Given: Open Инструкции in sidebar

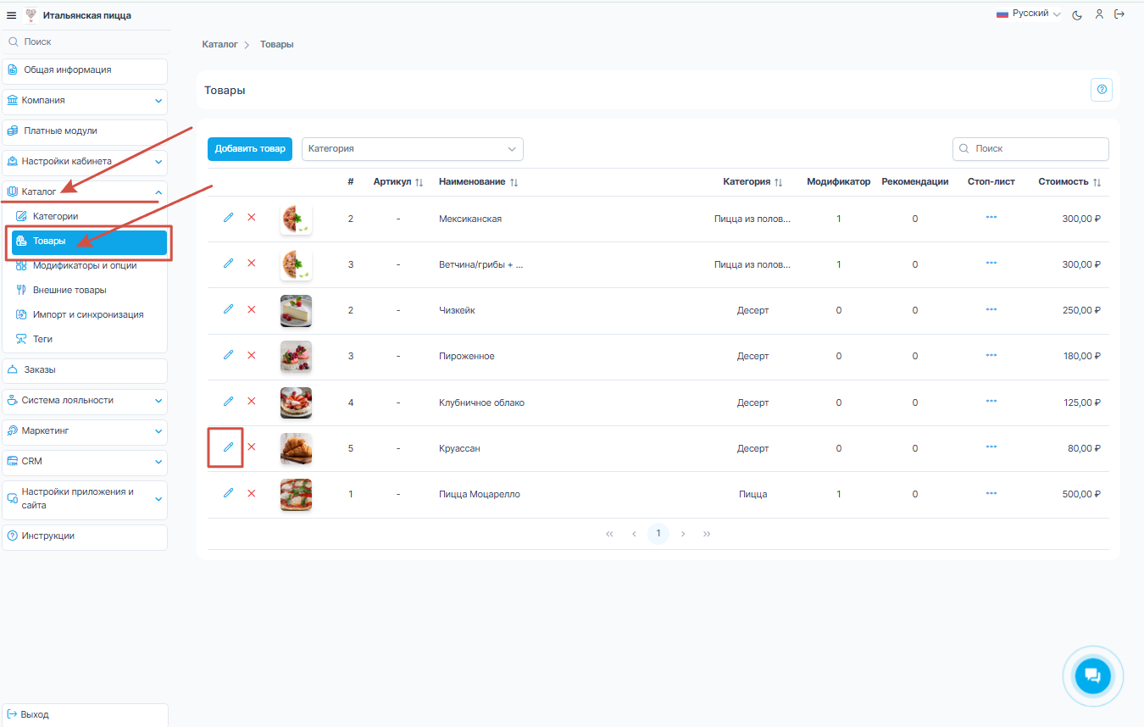Looking at the screenshot, I should pyautogui.click(x=85, y=536).
